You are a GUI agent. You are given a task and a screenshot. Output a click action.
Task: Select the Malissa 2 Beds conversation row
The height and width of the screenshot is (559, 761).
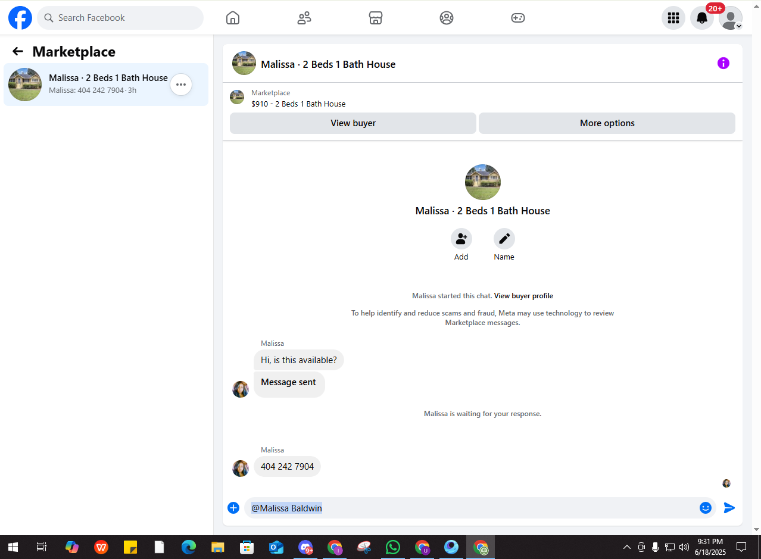106,85
